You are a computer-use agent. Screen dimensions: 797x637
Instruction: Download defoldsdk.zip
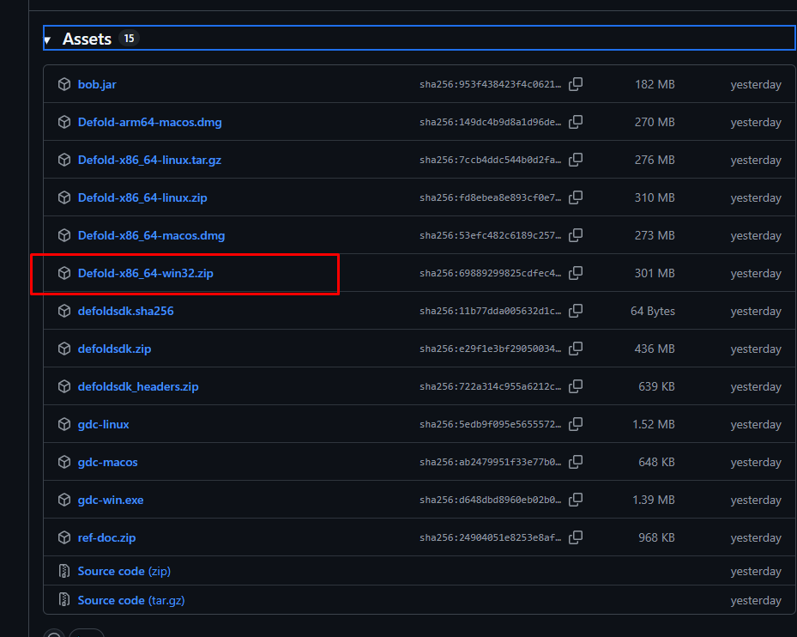point(114,349)
